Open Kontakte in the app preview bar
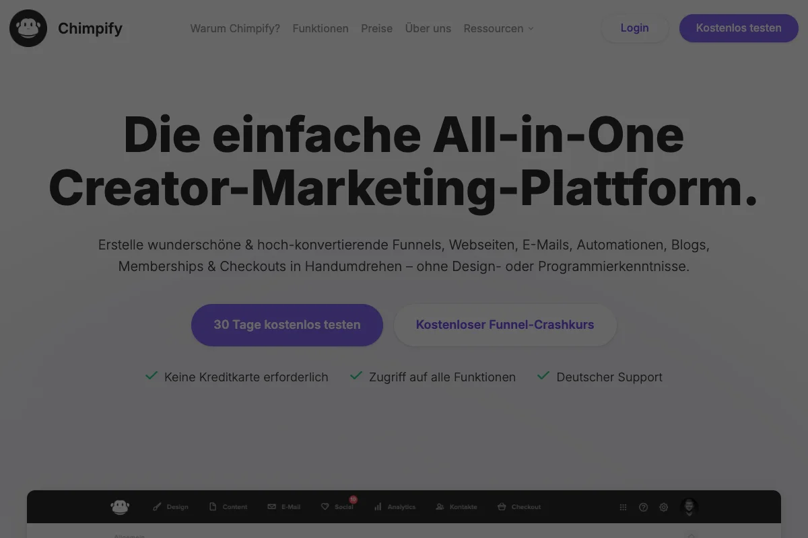The image size is (808, 538). pos(457,507)
